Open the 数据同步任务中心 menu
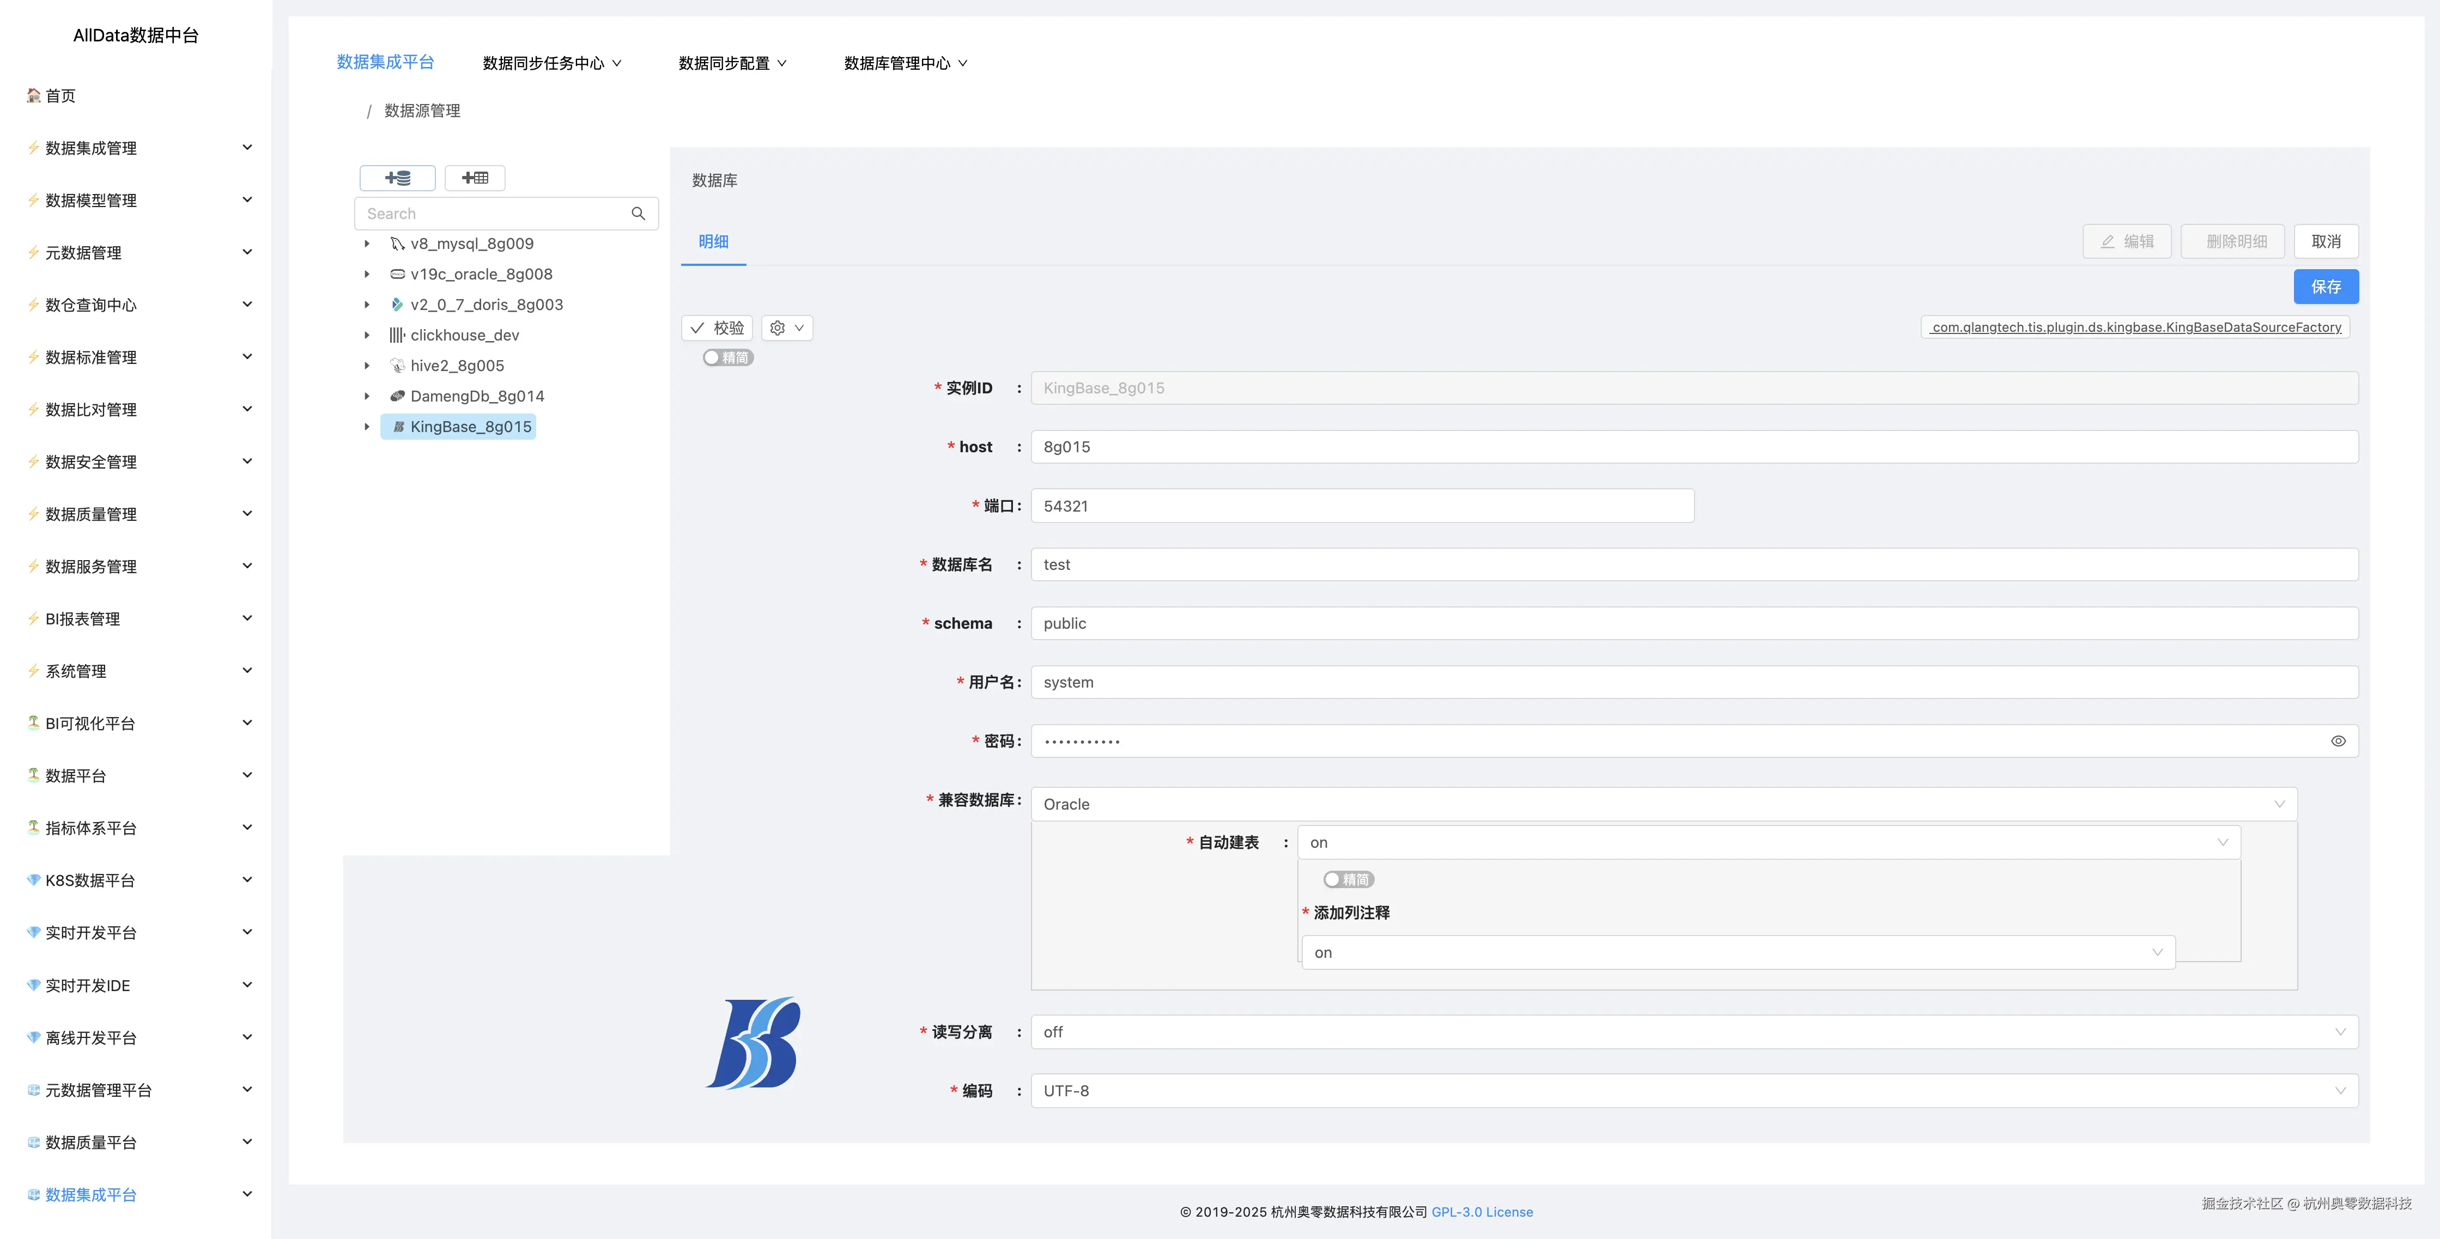The image size is (2440, 1239). 550,63
